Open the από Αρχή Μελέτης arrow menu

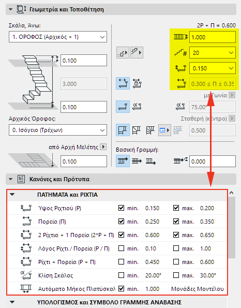coord(103,146)
